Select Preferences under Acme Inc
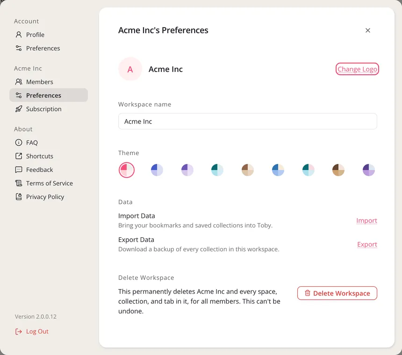Viewport: 402px width, 355px height. coord(49,95)
